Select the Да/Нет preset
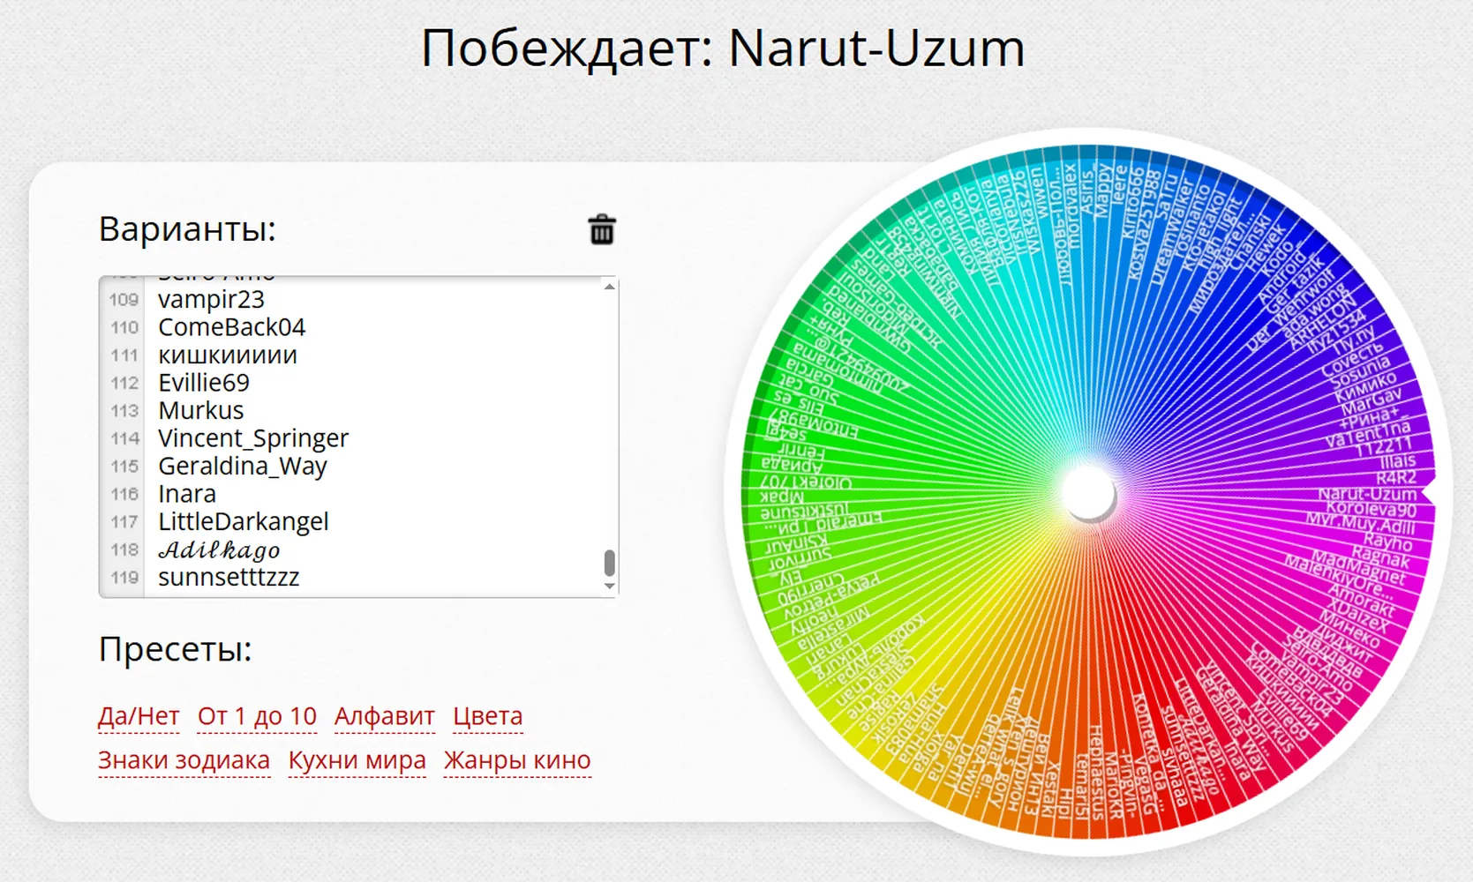This screenshot has height=882, width=1473. point(139,716)
